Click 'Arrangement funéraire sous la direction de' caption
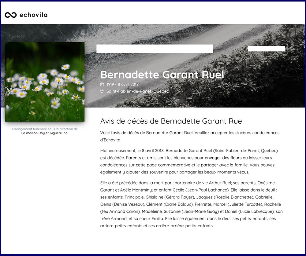The height and width of the screenshot is (256, 306). pos(45,129)
